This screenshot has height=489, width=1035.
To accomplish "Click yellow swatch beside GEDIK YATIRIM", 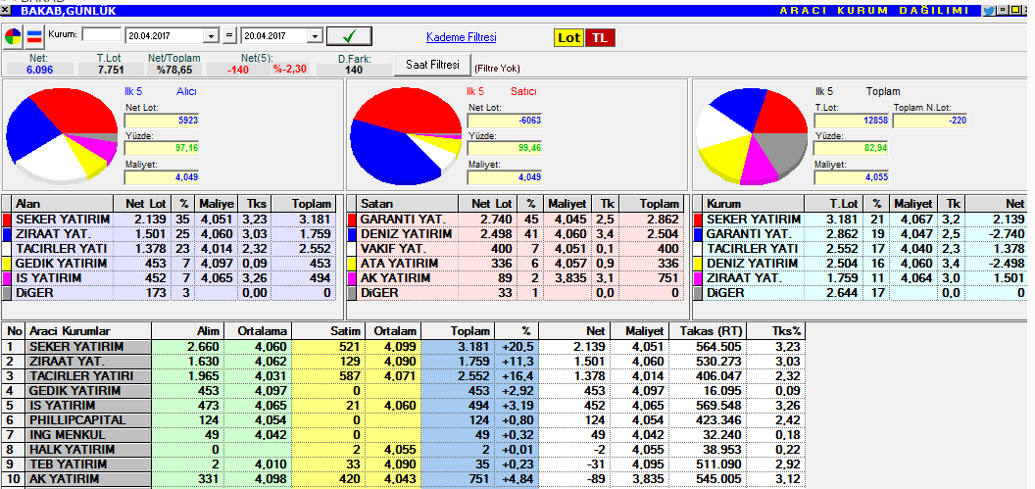I will coord(7,264).
